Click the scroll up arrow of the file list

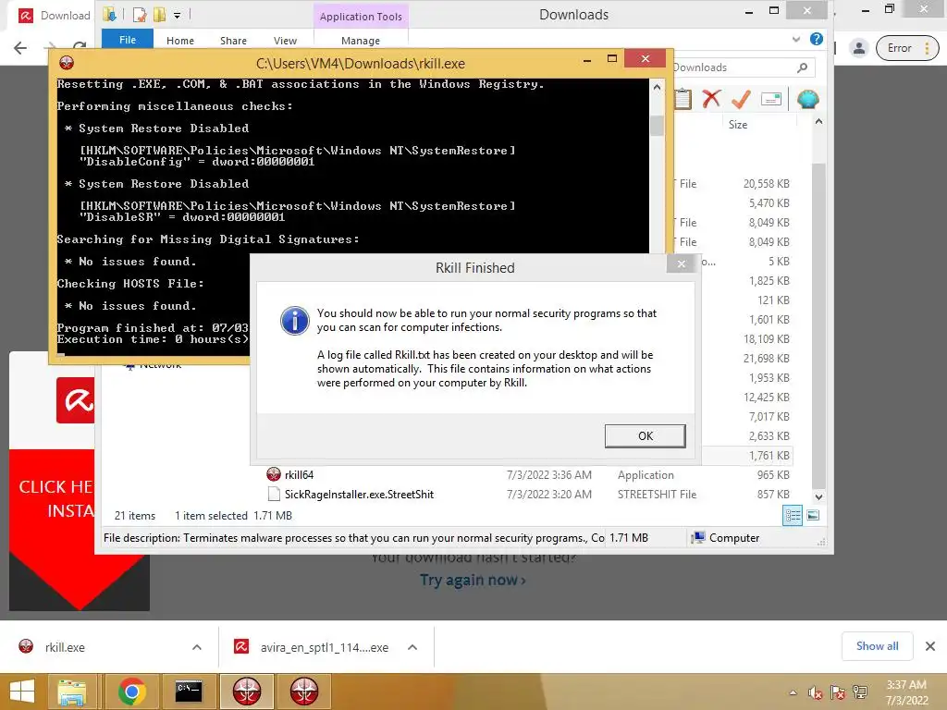tap(818, 122)
